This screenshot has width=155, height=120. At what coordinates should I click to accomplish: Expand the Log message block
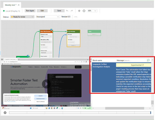(x=73, y=45)
